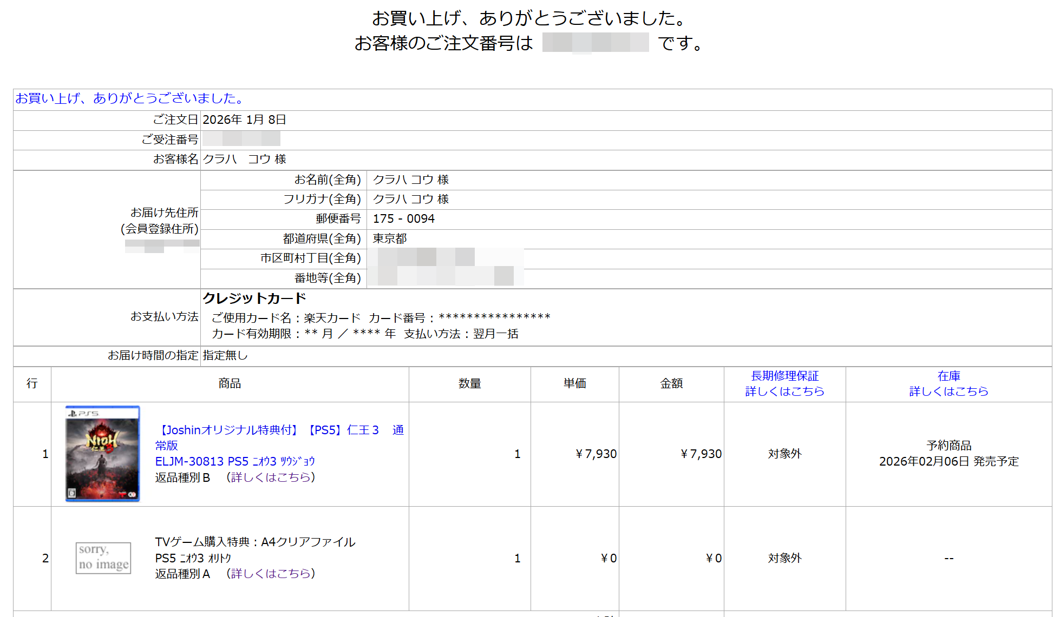Click the blurred order number at top
This screenshot has width=1060, height=617.
pos(595,43)
